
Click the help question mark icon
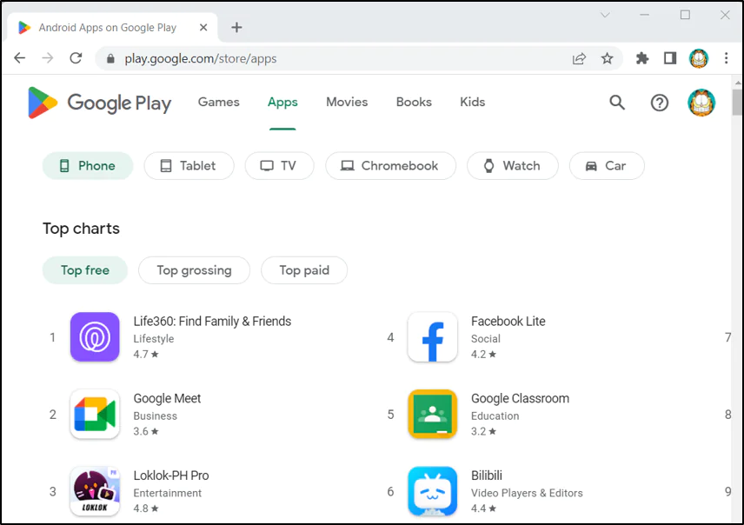[659, 103]
